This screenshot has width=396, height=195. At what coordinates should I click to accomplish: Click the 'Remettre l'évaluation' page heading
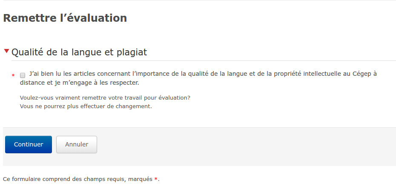(x=65, y=18)
